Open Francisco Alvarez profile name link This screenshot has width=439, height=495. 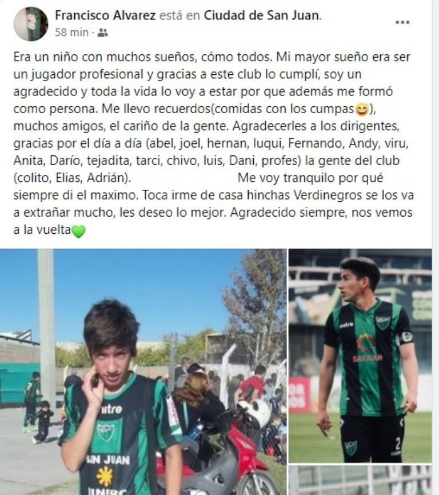click(105, 15)
